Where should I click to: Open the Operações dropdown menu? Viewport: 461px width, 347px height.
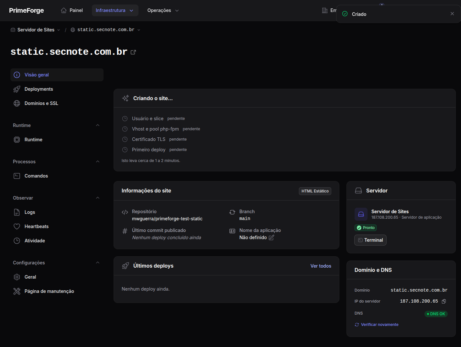click(x=163, y=10)
